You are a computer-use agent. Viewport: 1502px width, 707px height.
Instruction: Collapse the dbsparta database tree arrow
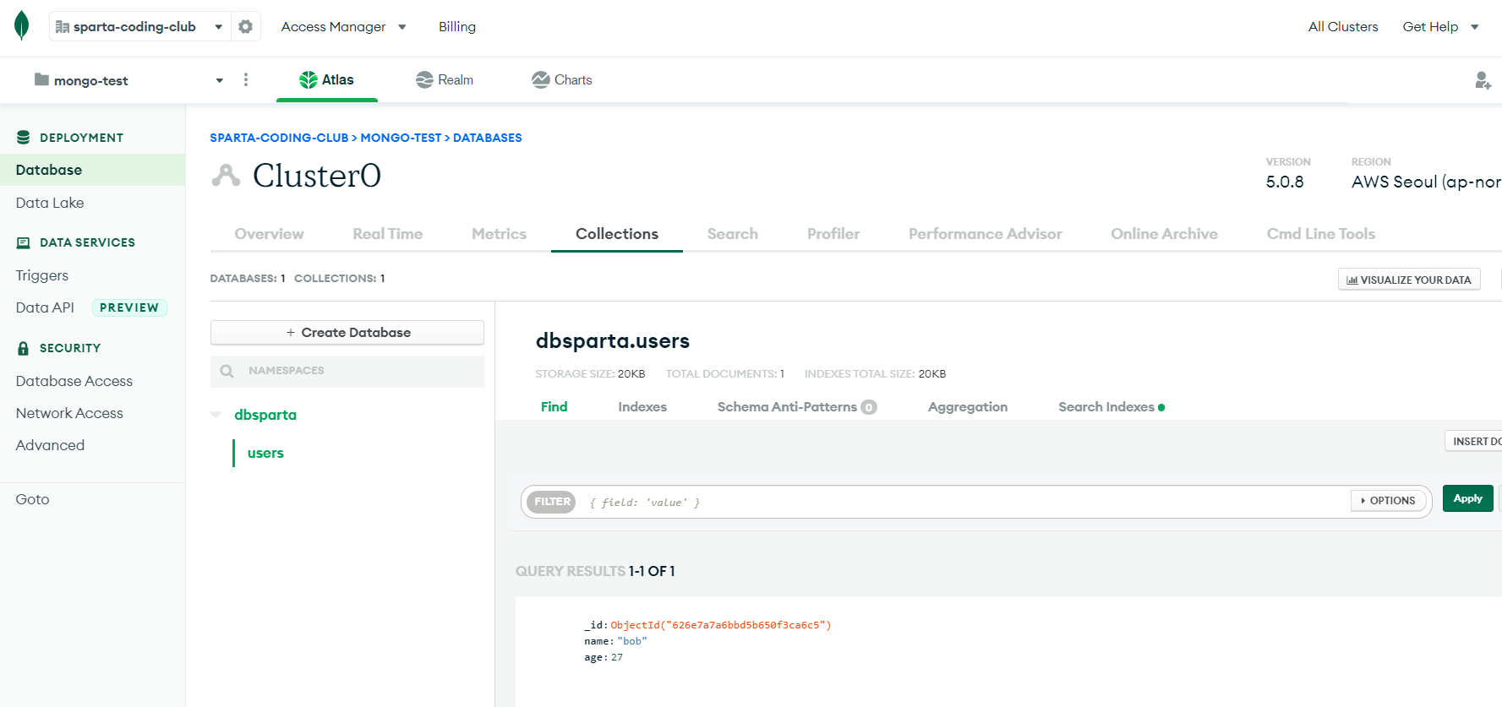[216, 415]
